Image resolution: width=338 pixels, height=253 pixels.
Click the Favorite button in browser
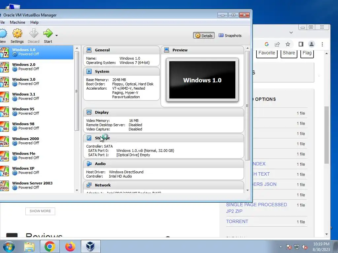(267, 53)
